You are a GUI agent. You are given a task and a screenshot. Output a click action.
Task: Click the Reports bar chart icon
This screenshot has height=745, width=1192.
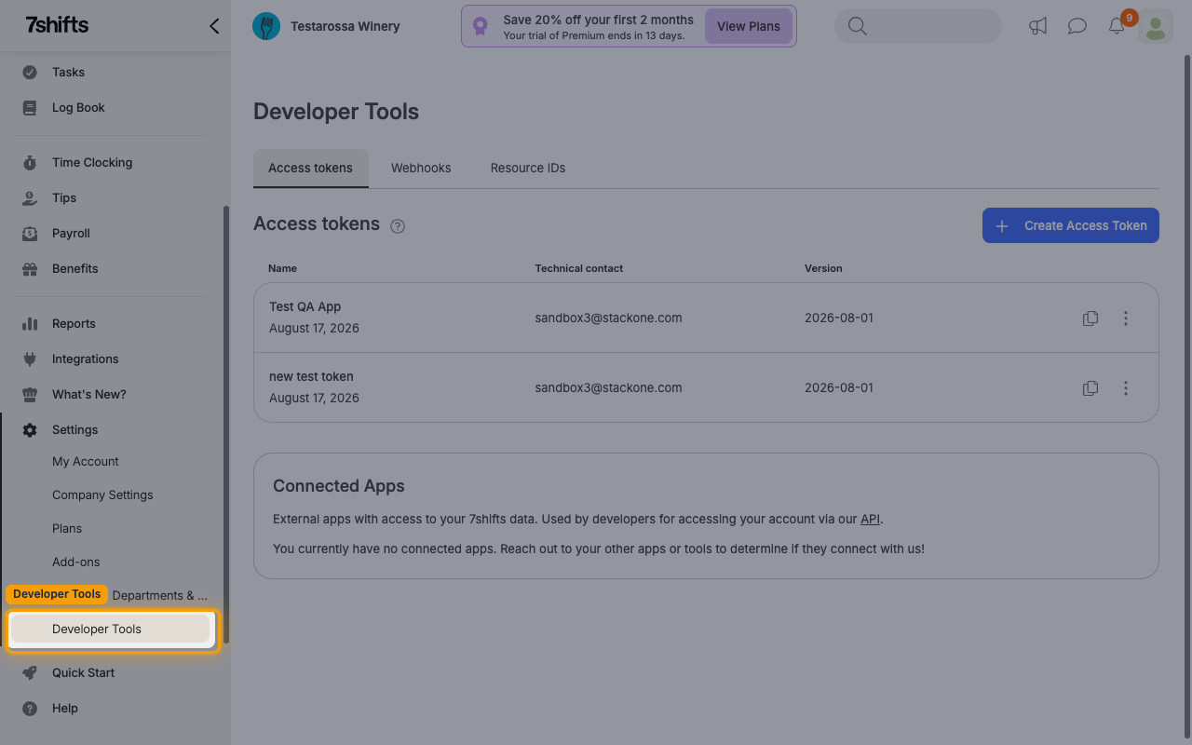point(30,323)
